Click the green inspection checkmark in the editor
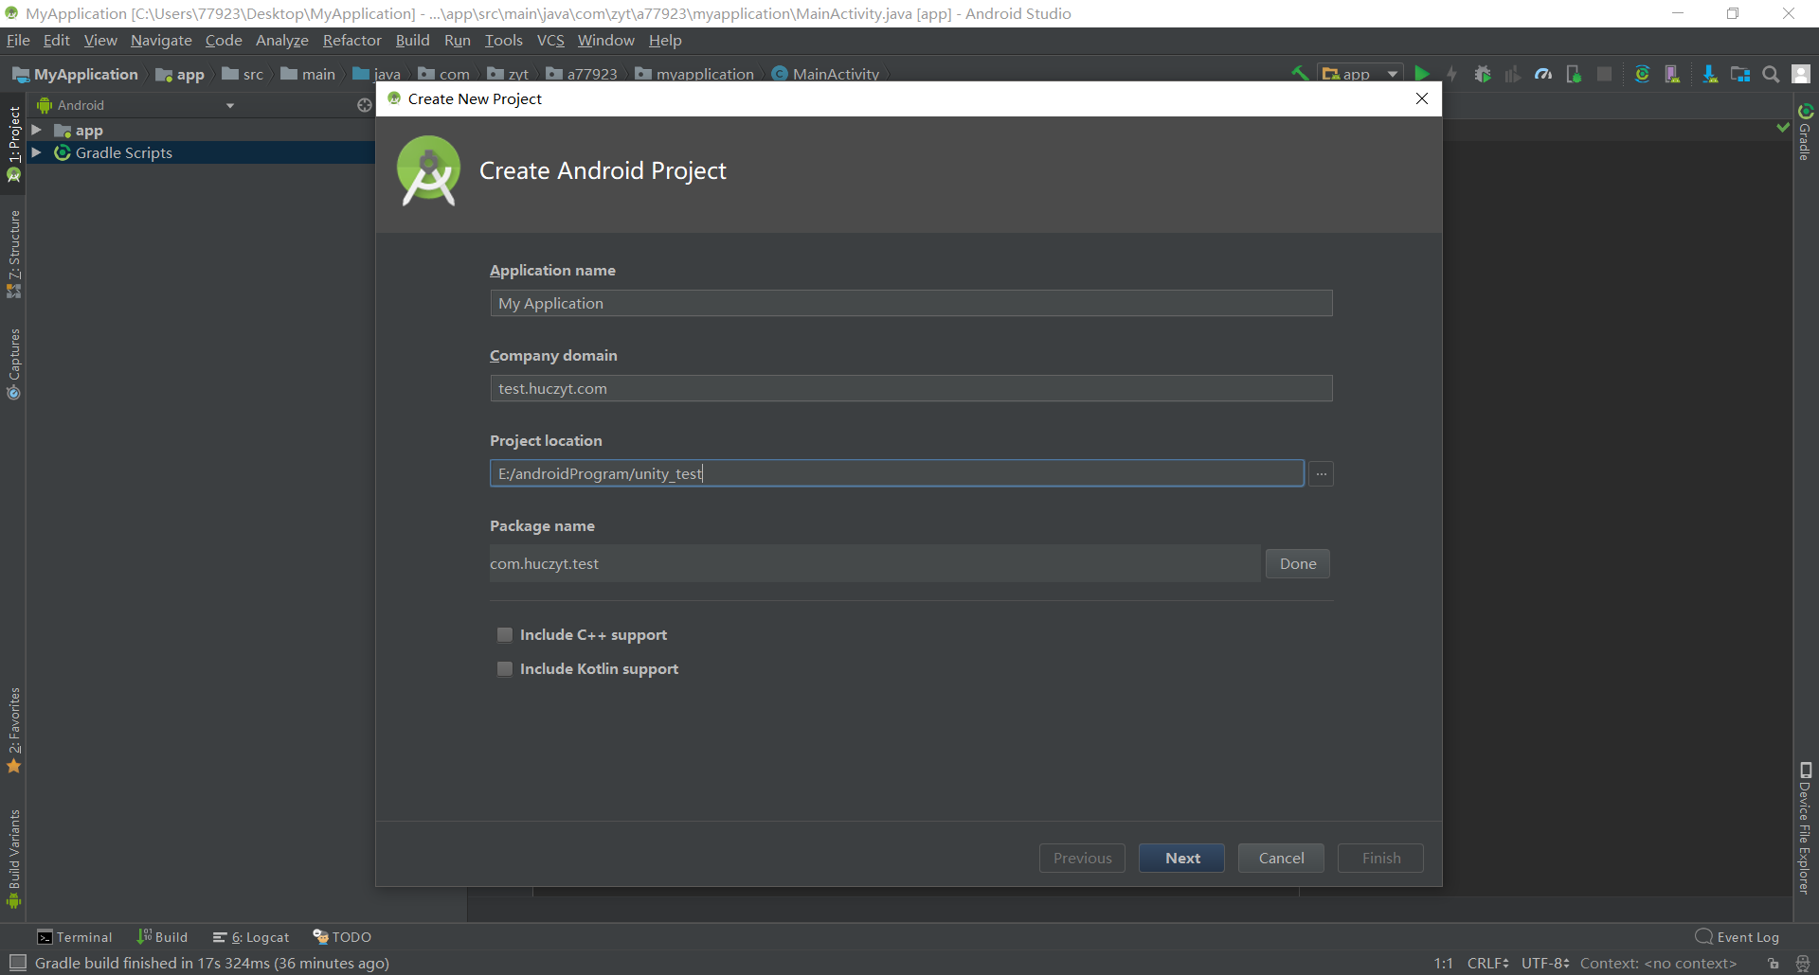 (x=1783, y=128)
